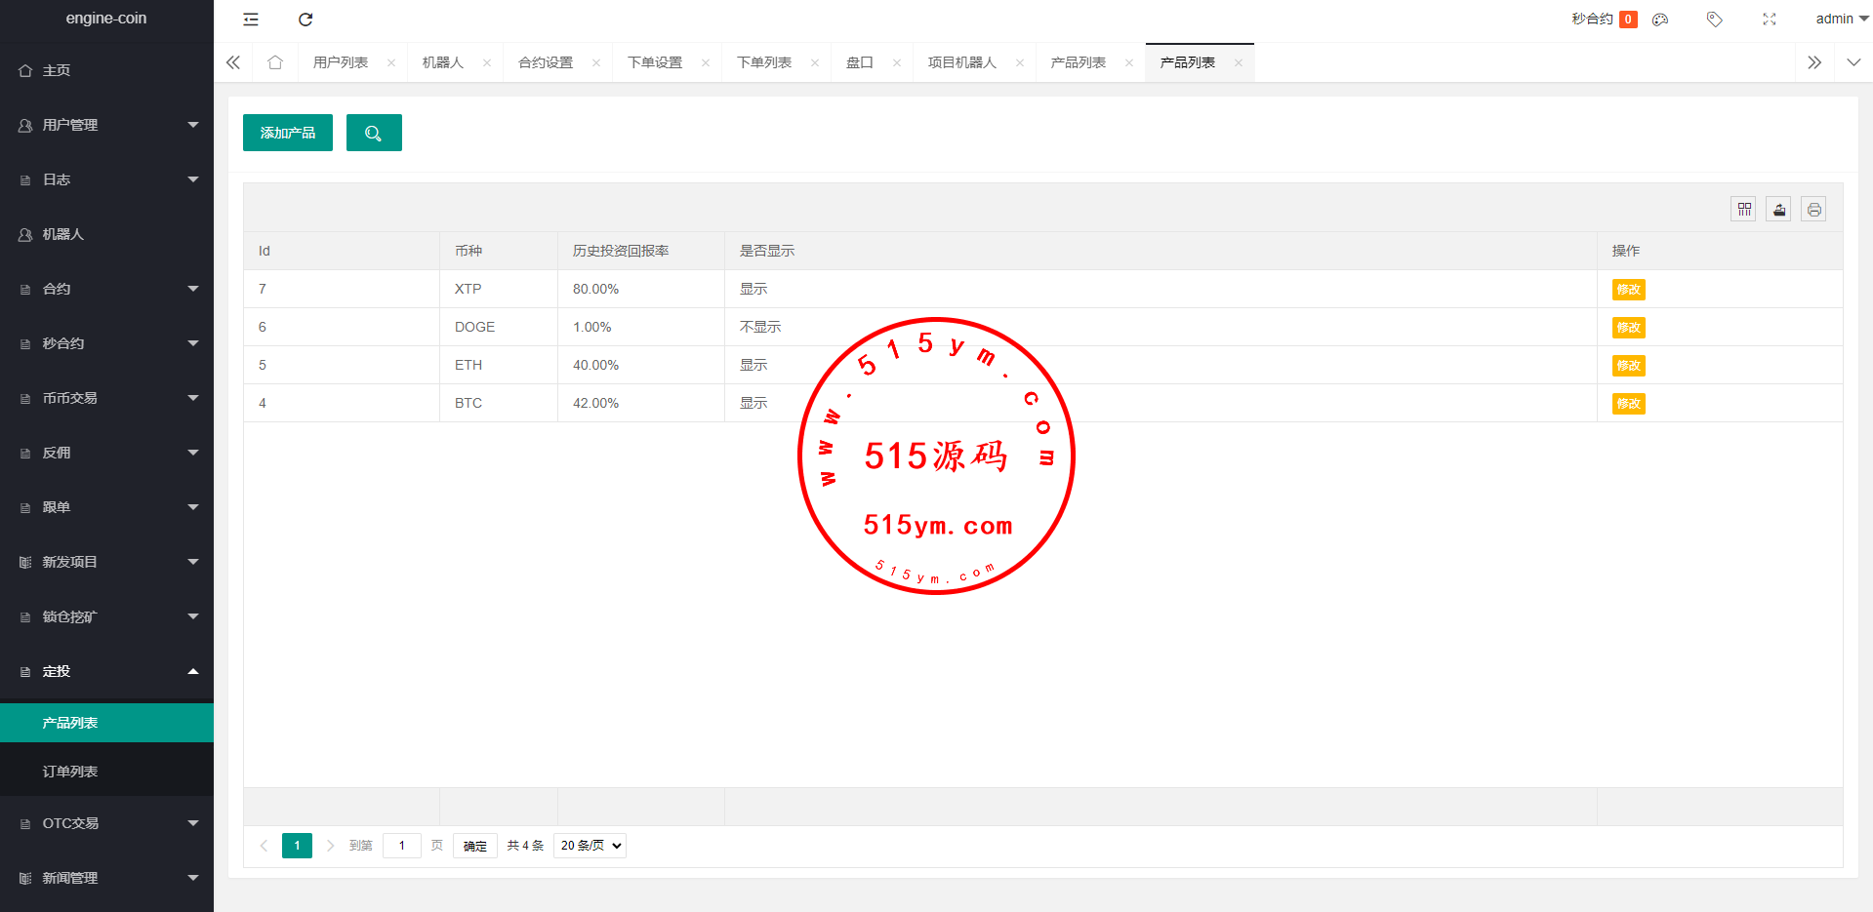The image size is (1873, 912).
Task: Click the search magnifier button
Action: point(374,133)
